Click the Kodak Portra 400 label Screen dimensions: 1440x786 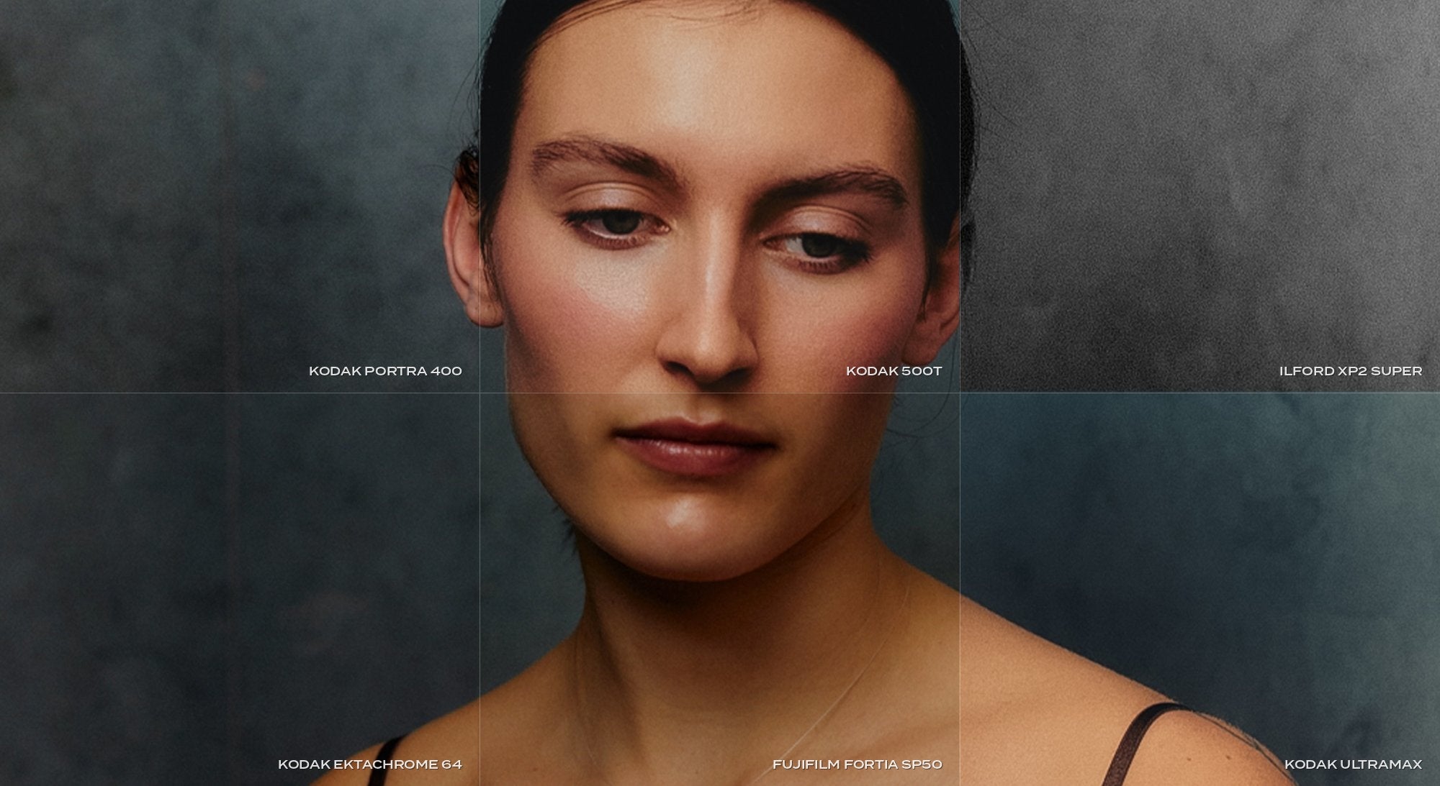(385, 371)
